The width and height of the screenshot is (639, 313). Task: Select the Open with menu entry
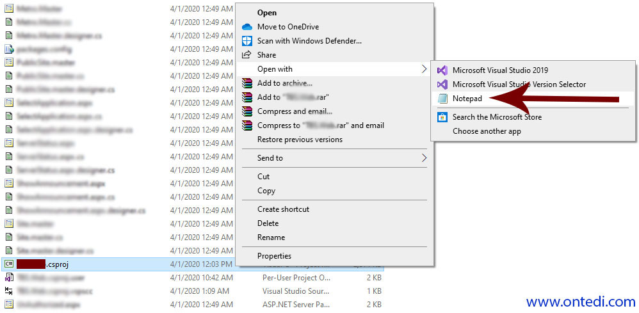click(x=275, y=69)
